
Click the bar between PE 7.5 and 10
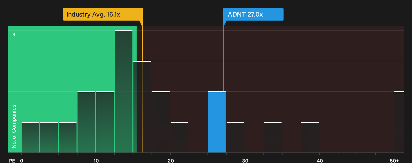click(86, 122)
